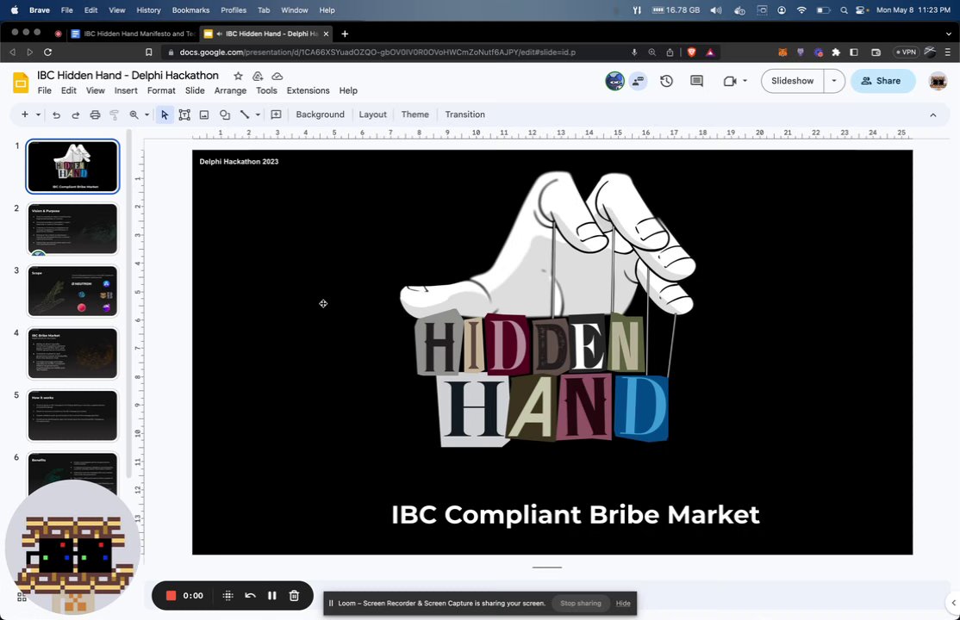Select the paint format roller icon

click(114, 115)
